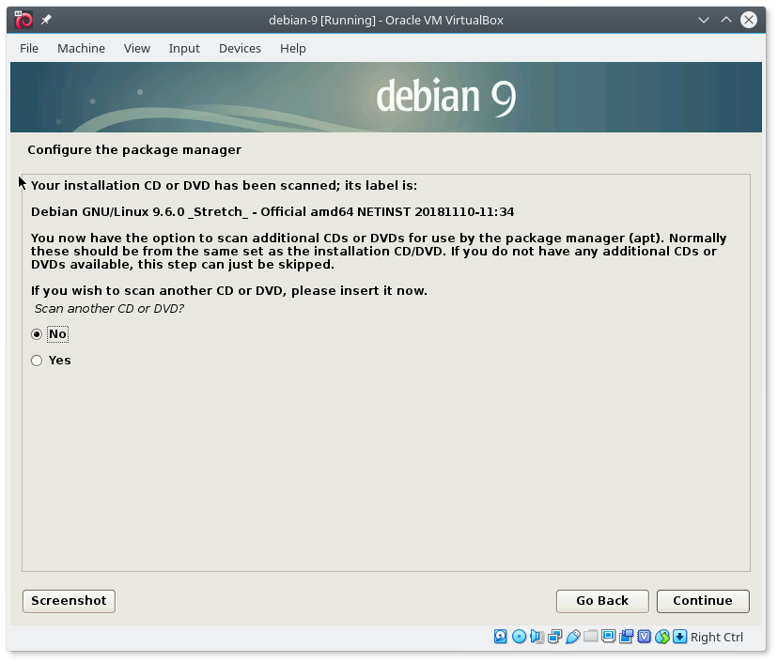Click the Go Back button
Image resolution: width=778 pixels, height=663 pixels.
(x=602, y=601)
